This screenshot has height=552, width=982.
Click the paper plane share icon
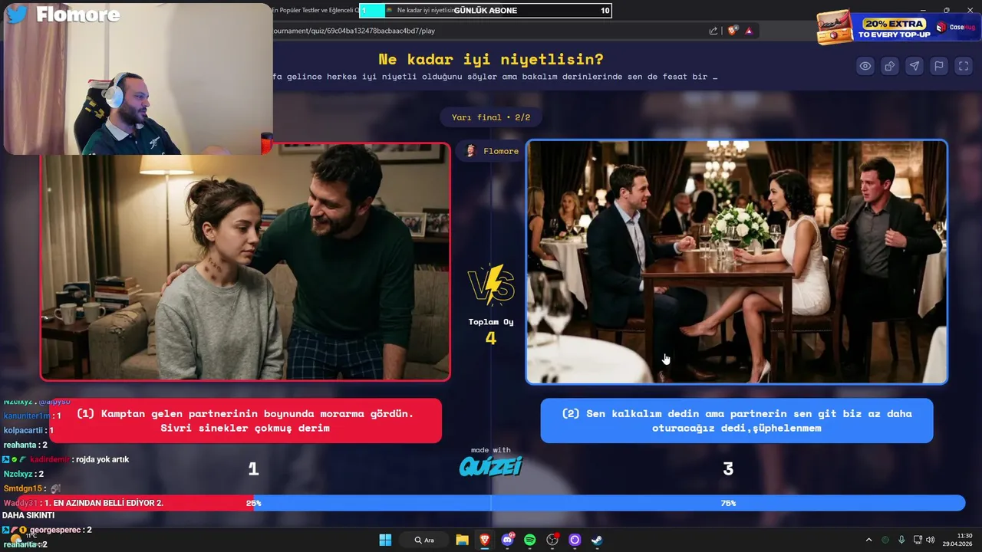coord(914,66)
